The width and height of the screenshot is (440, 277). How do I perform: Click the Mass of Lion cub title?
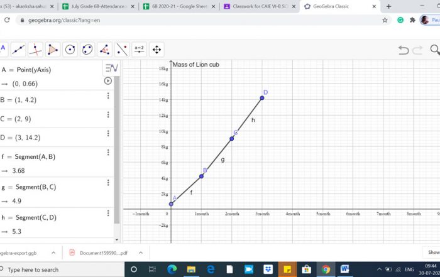196,65
